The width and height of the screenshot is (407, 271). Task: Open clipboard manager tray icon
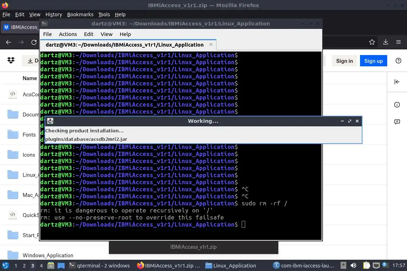click(366, 266)
